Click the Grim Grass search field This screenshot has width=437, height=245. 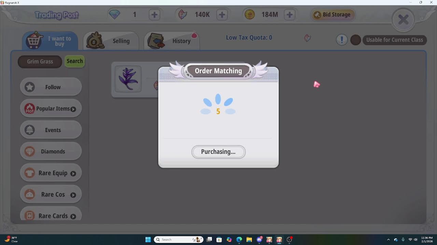pyautogui.click(x=40, y=62)
